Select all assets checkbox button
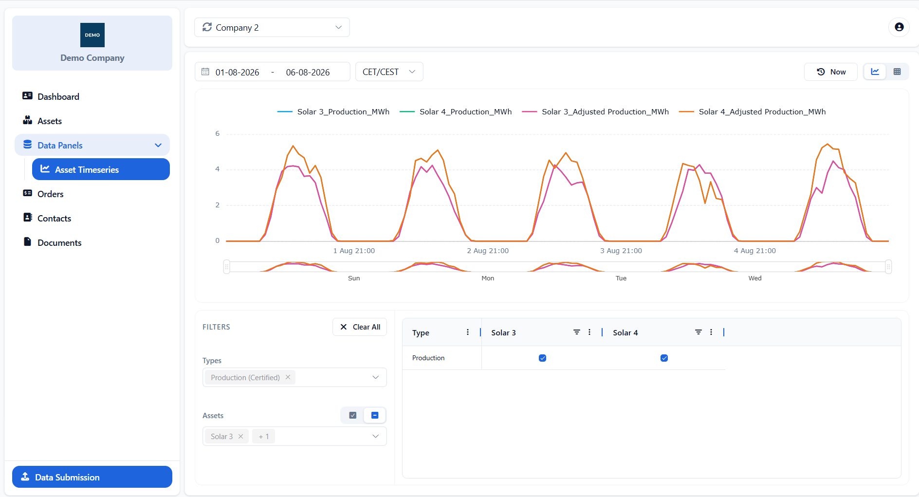This screenshot has width=919, height=497. pos(353,415)
